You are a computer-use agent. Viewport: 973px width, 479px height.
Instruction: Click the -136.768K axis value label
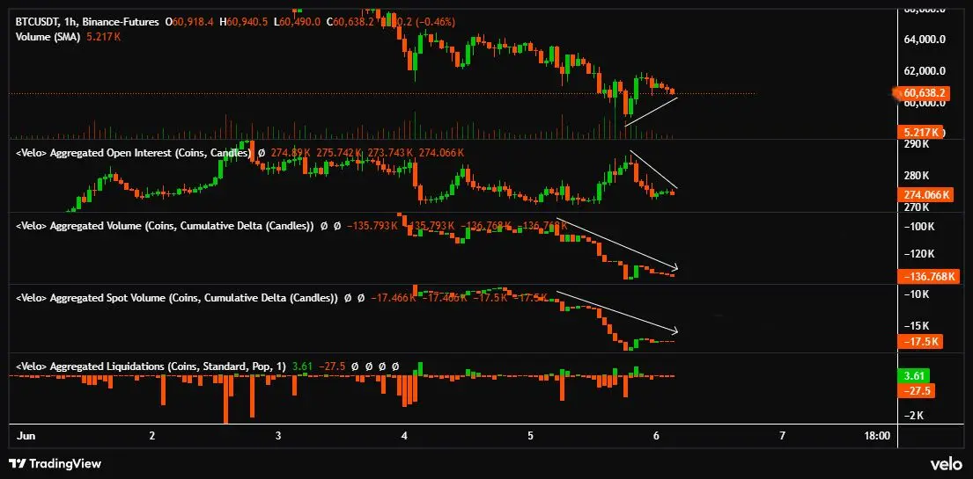click(x=928, y=276)
